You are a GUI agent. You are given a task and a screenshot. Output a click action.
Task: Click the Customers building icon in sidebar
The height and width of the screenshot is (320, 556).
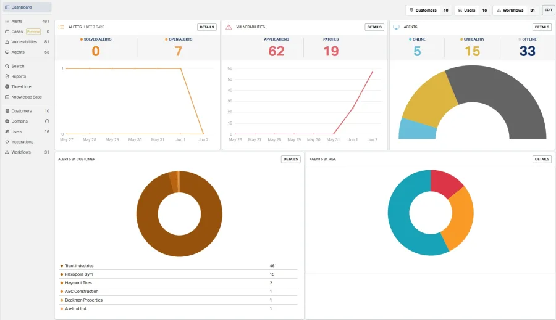[x=7, y=111]
